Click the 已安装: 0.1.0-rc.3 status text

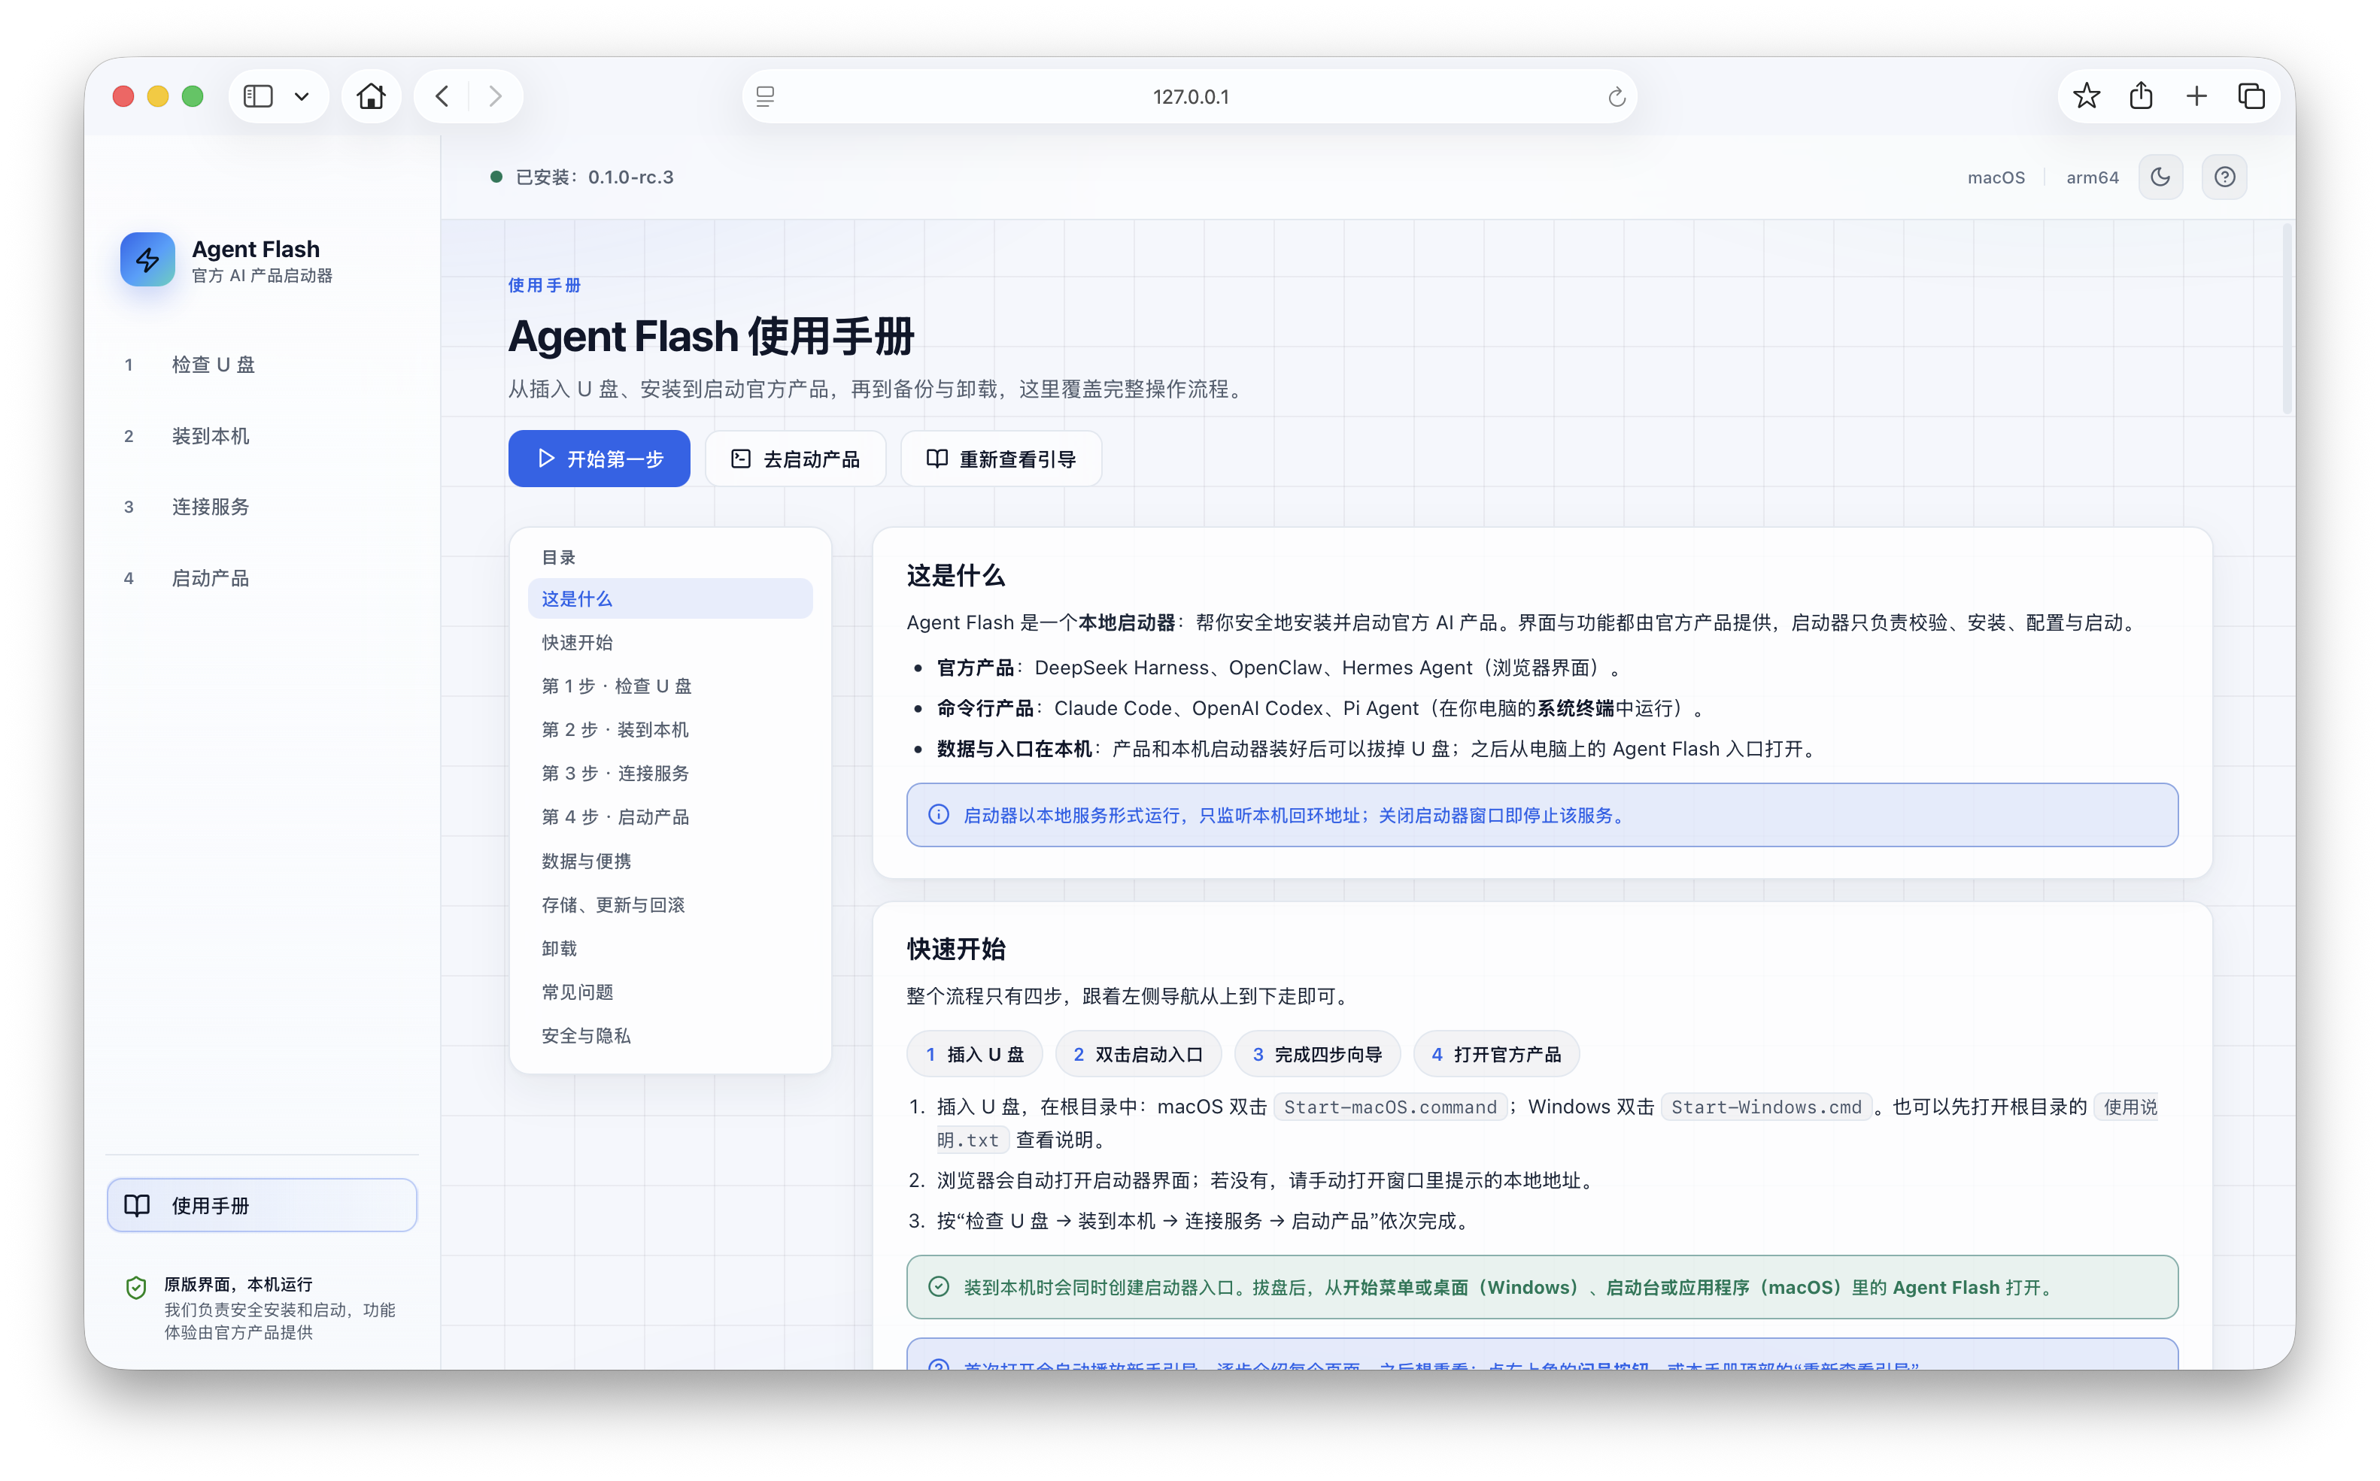click(593, 177)
